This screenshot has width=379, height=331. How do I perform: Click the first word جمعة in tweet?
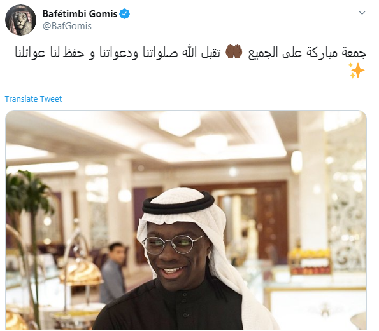click(x=355, y=53)
